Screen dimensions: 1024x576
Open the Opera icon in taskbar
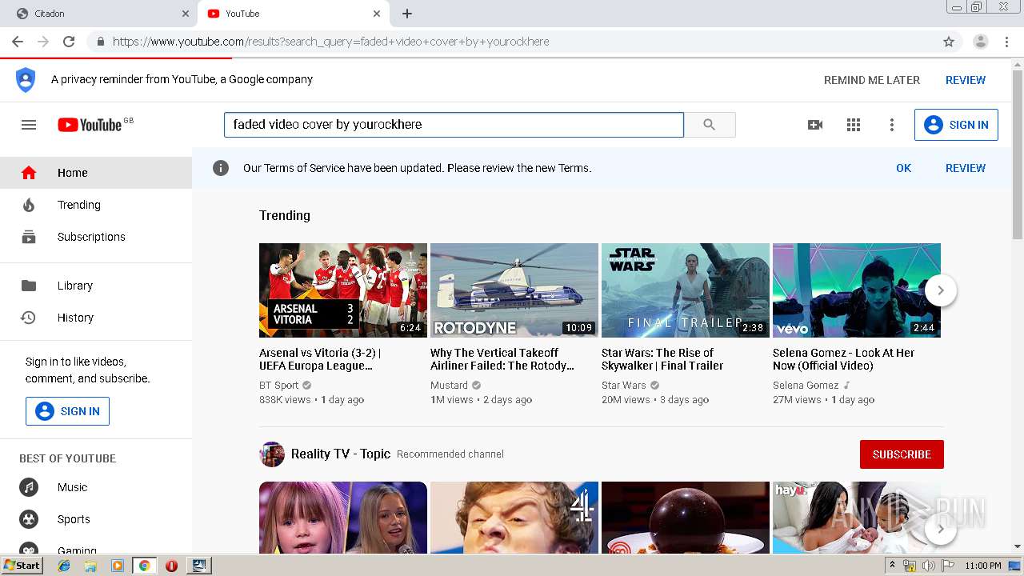tap(171, 566)
